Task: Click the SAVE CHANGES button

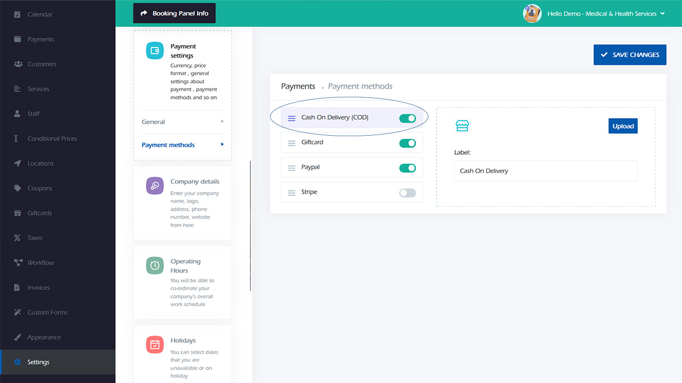Action: 630,55
